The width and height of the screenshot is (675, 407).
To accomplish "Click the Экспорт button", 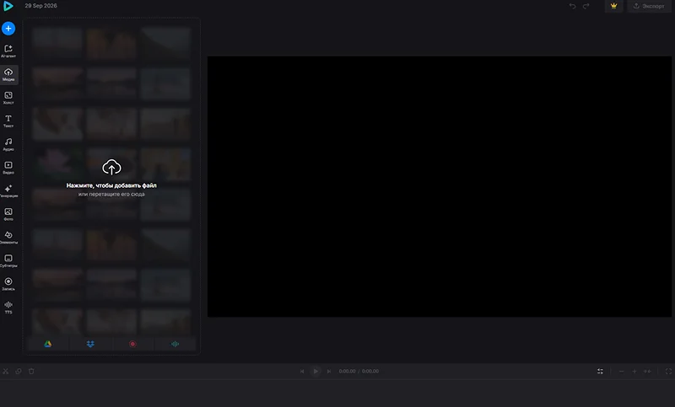I will pos(649,6).
